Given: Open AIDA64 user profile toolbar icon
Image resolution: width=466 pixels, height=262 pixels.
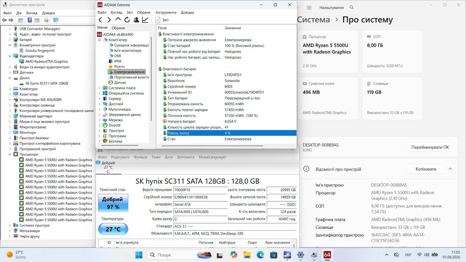Looking at the screenshot, I should tap(136, 20).
